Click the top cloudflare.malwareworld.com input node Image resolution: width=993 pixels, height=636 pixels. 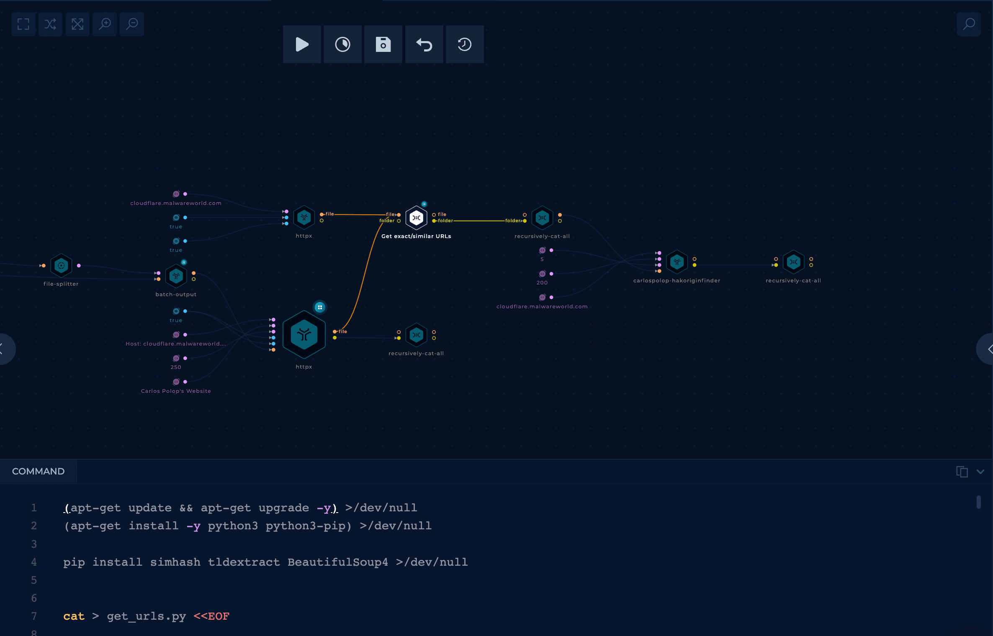coord(176,194)
